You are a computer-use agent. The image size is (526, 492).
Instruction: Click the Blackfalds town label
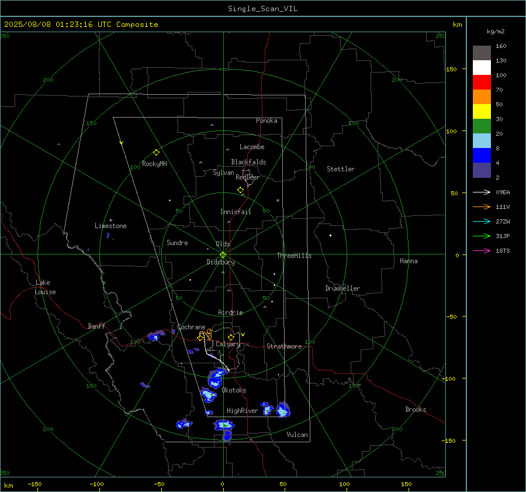(248, 162)
